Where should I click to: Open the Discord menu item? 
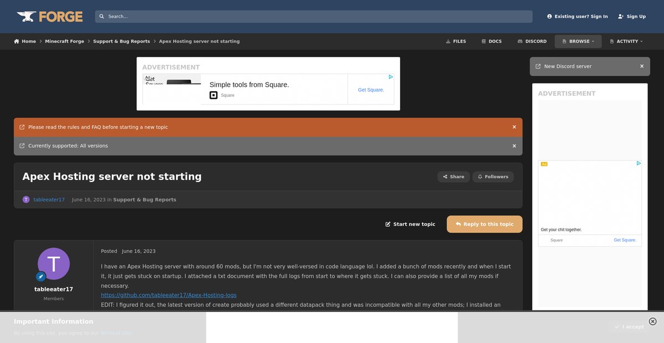[x=532, y=41]
